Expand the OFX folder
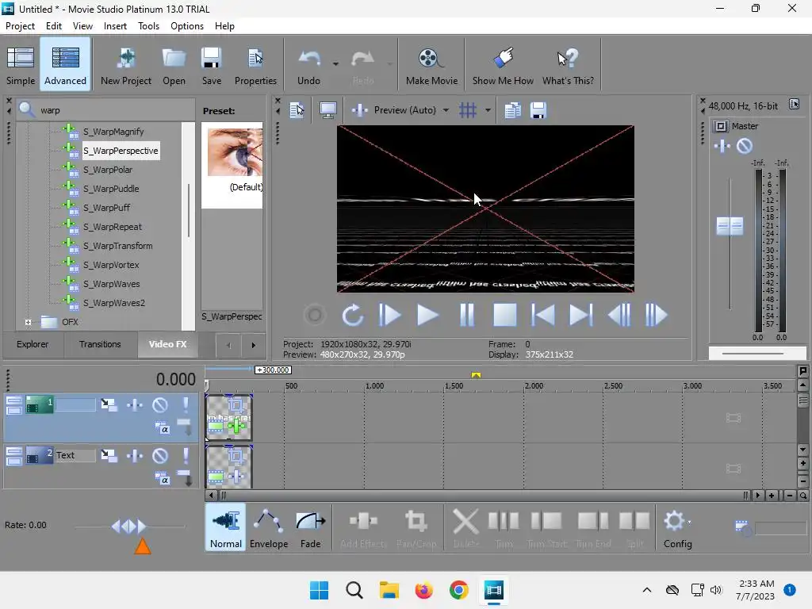The width and height of the screenshot is (812, 609). point(28,322)
